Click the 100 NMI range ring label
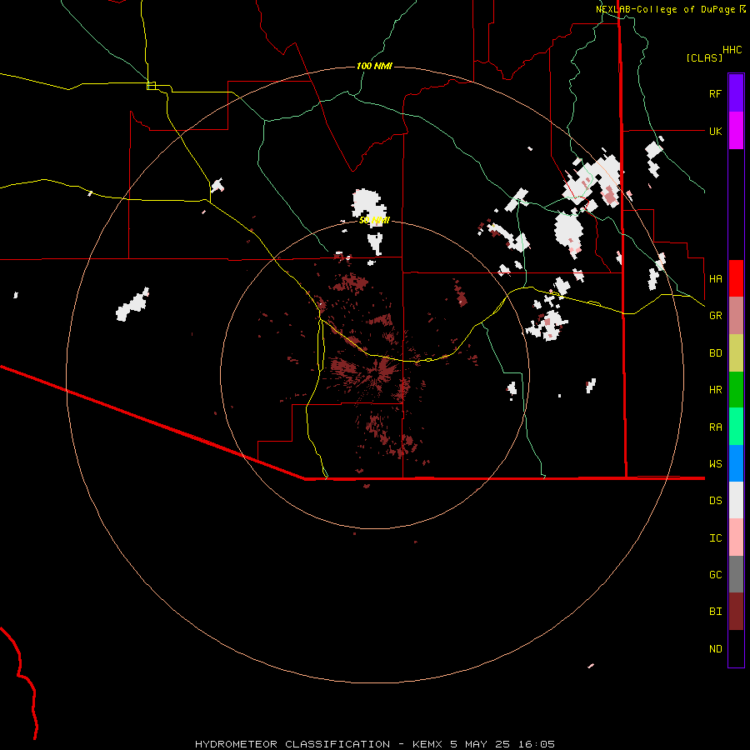The width and height of the screenshot is (750, 750). [374, 66]
